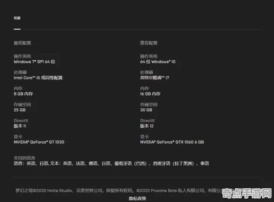Click the 最低配置 heading
274x202 pixels.
(x=22, y=43)
